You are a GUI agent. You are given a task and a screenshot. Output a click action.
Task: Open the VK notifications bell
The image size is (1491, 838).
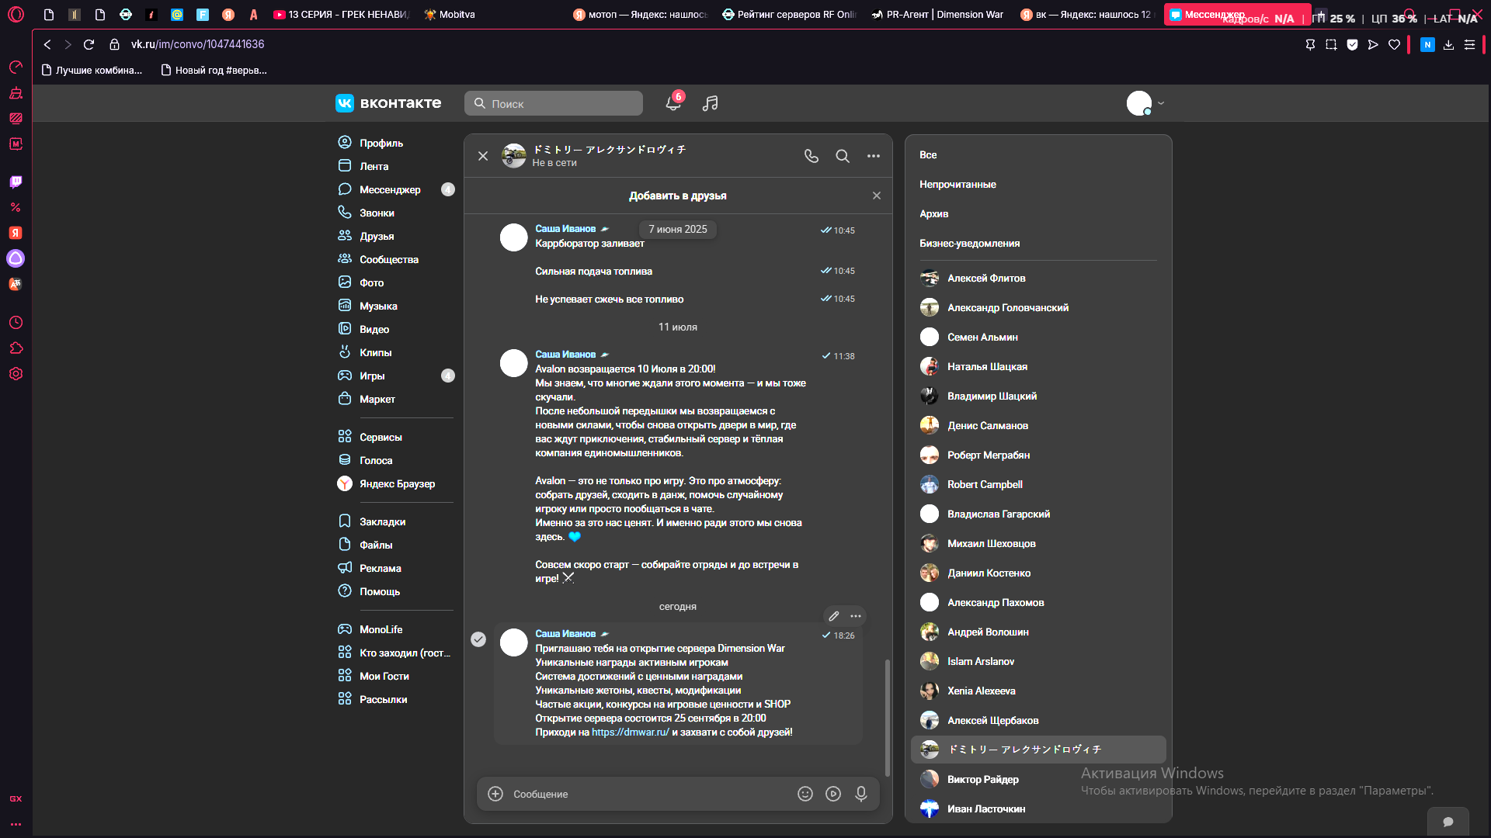pos(673,103)
